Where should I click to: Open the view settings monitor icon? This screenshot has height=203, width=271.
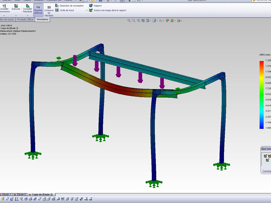point(179,21)
